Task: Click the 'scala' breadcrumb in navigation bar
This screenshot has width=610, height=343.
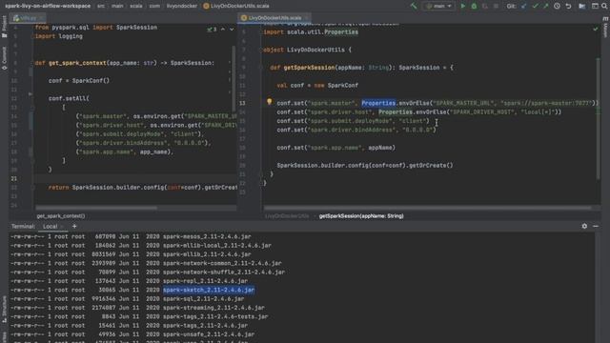Action: [135, 6]
